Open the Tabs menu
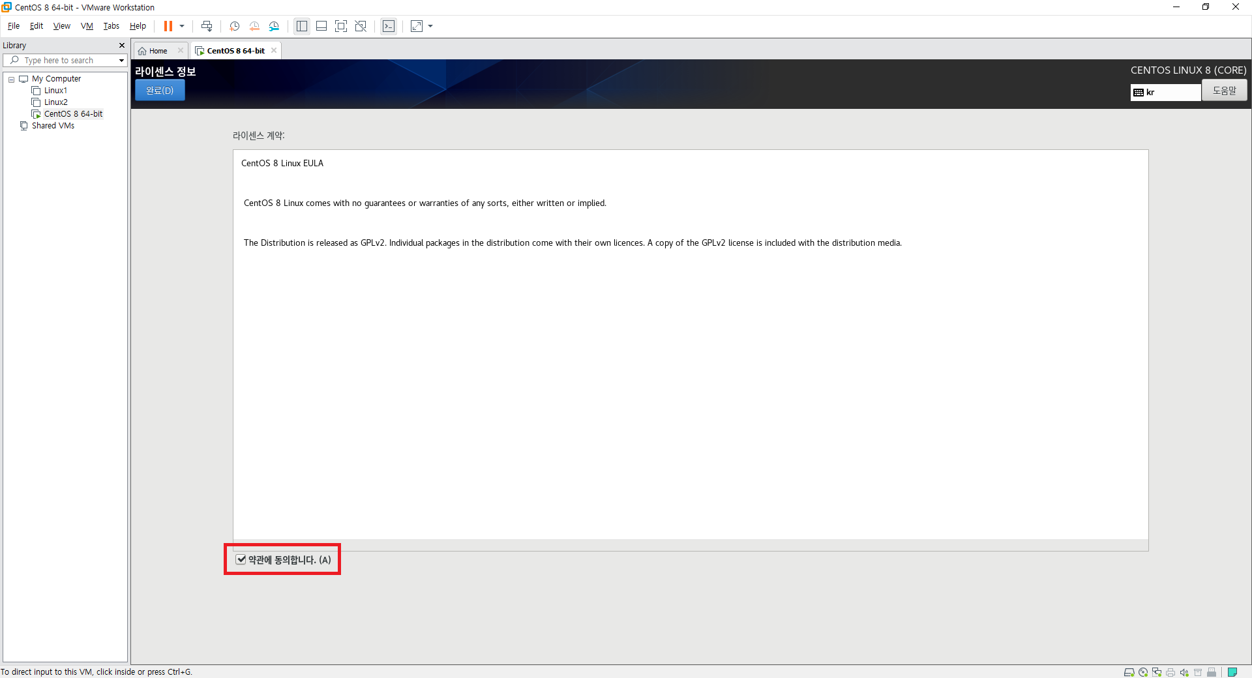1252x678 pixels. click(112, 26)
